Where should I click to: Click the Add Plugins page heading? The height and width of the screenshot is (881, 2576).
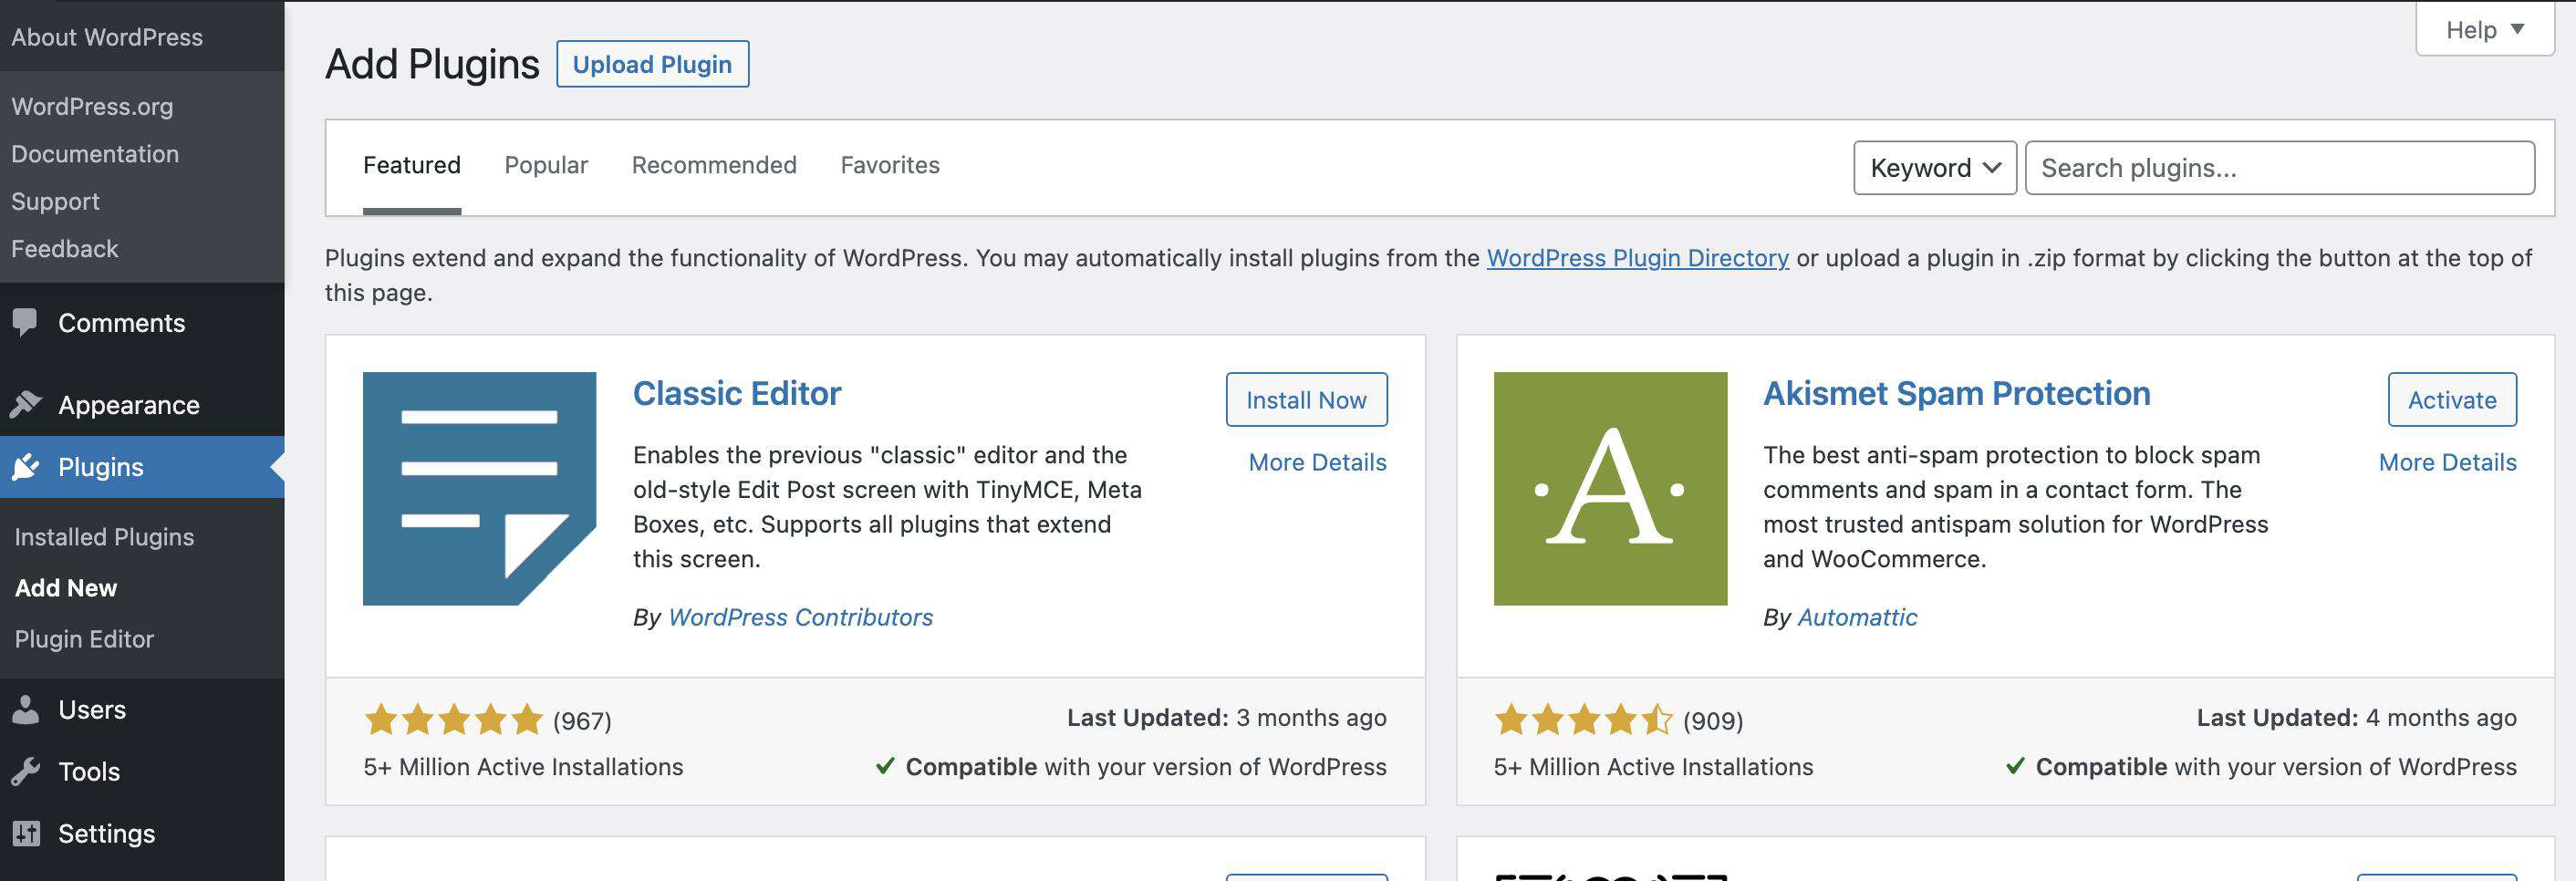pos(432,64)
